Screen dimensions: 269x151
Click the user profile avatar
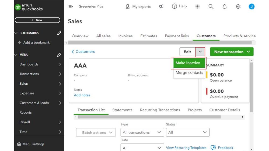(x=251, y=7)
